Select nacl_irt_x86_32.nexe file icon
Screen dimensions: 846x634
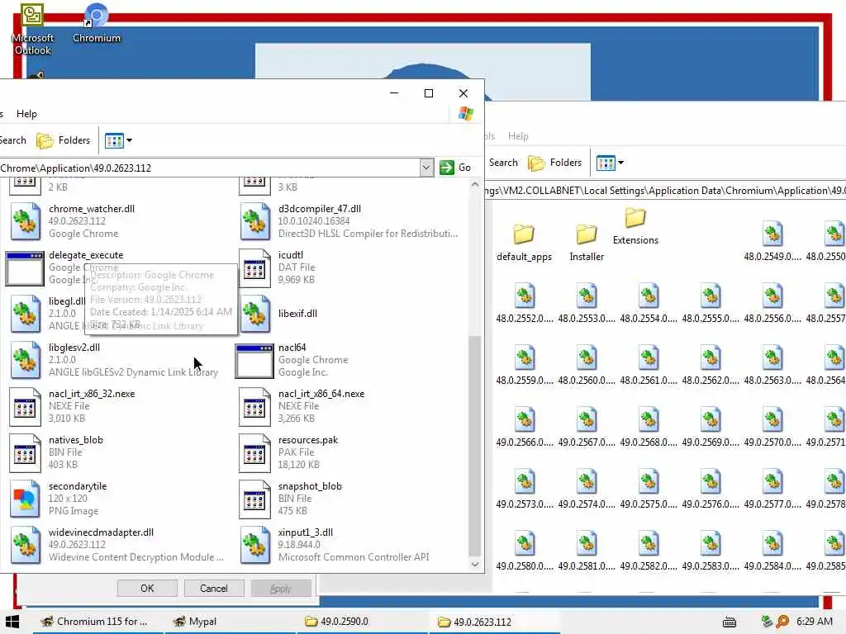pos(26,406)
